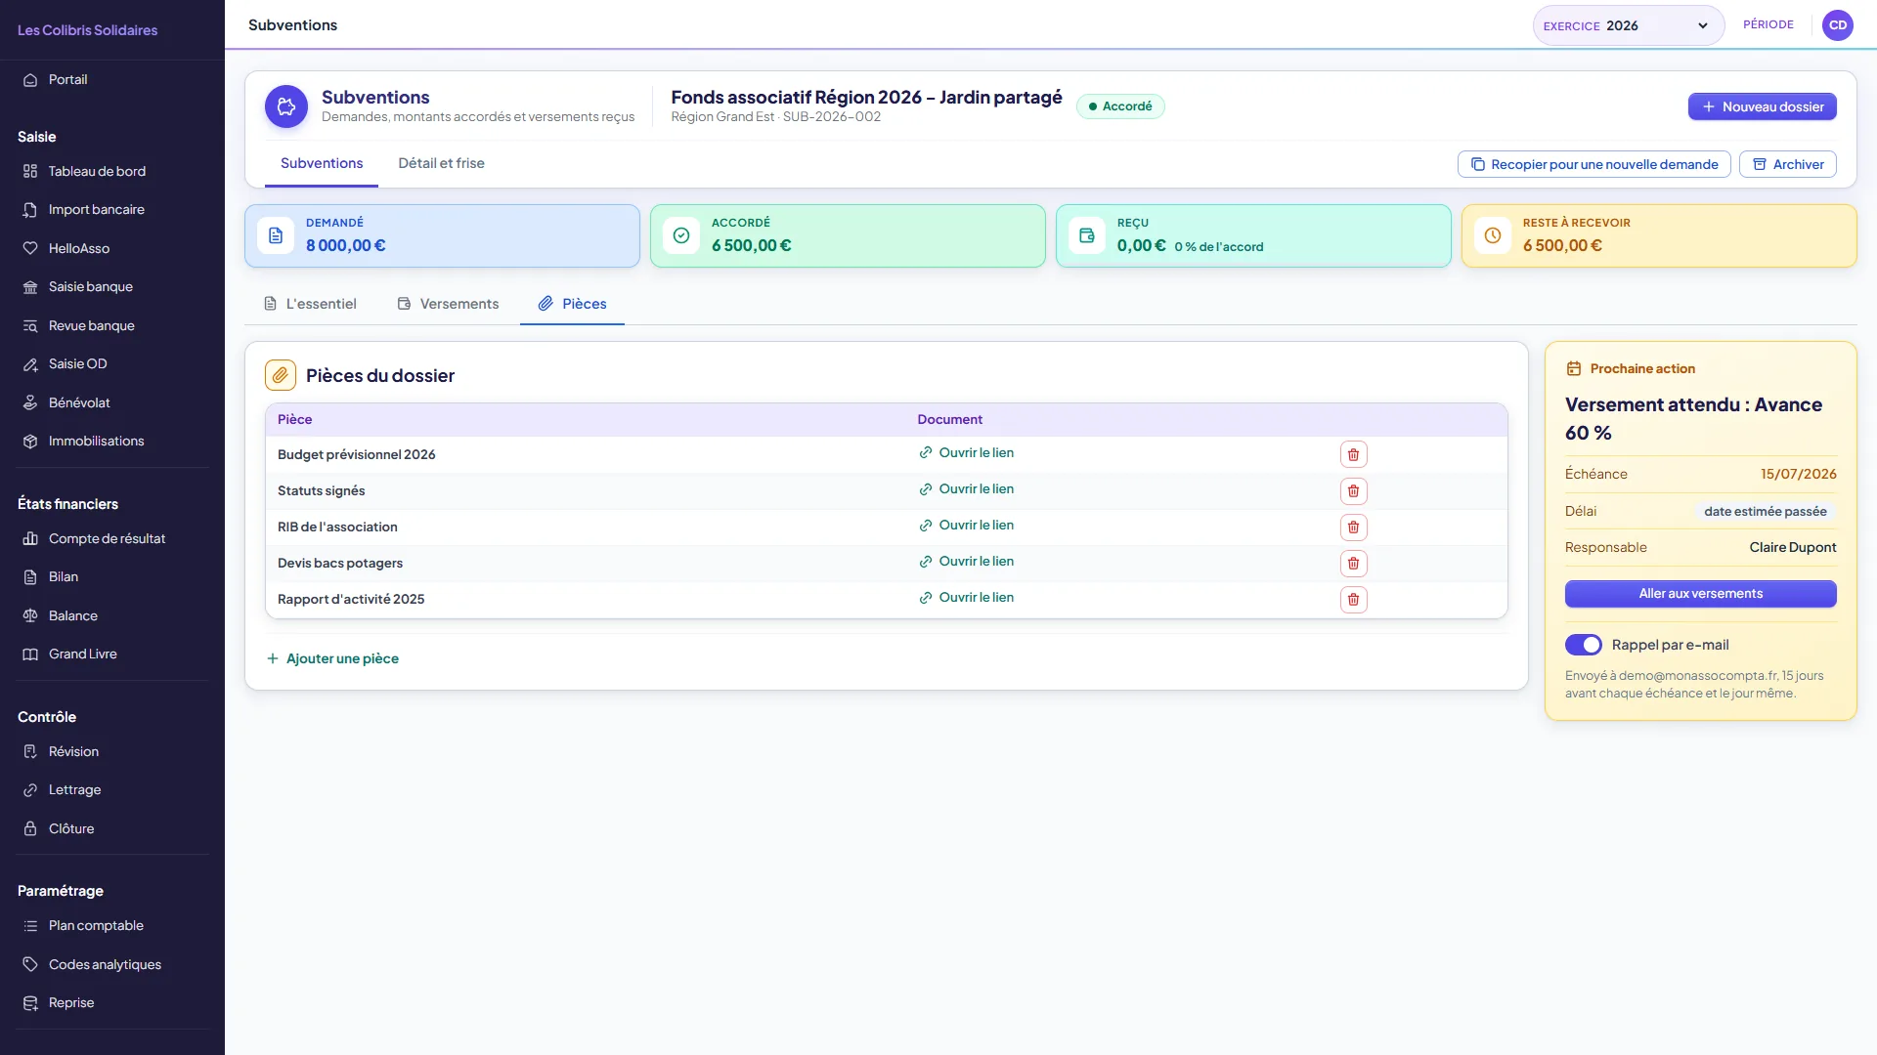Viewport: 1877px width, 1055px height.
Task: Click the Prochaine action calendar icon
Action: [x=1574, y=368]
